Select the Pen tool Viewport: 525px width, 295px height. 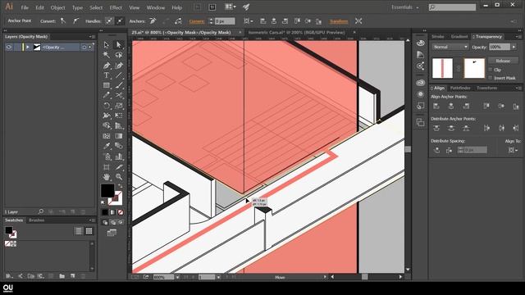[107, 66]
